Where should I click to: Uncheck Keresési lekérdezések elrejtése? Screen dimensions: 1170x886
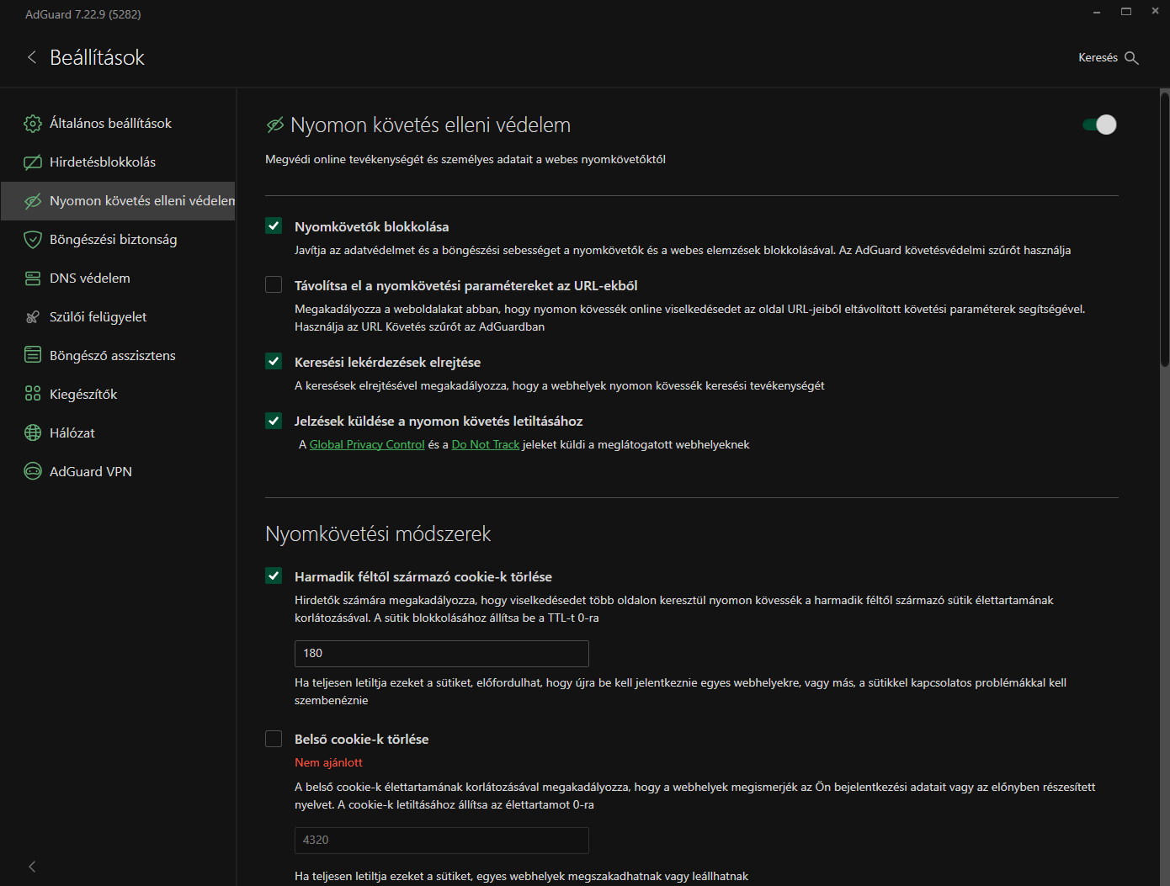(x=274, y=361)
